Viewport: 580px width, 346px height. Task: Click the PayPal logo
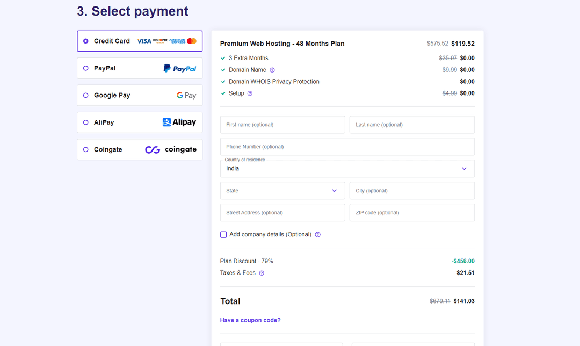point(180,68)
